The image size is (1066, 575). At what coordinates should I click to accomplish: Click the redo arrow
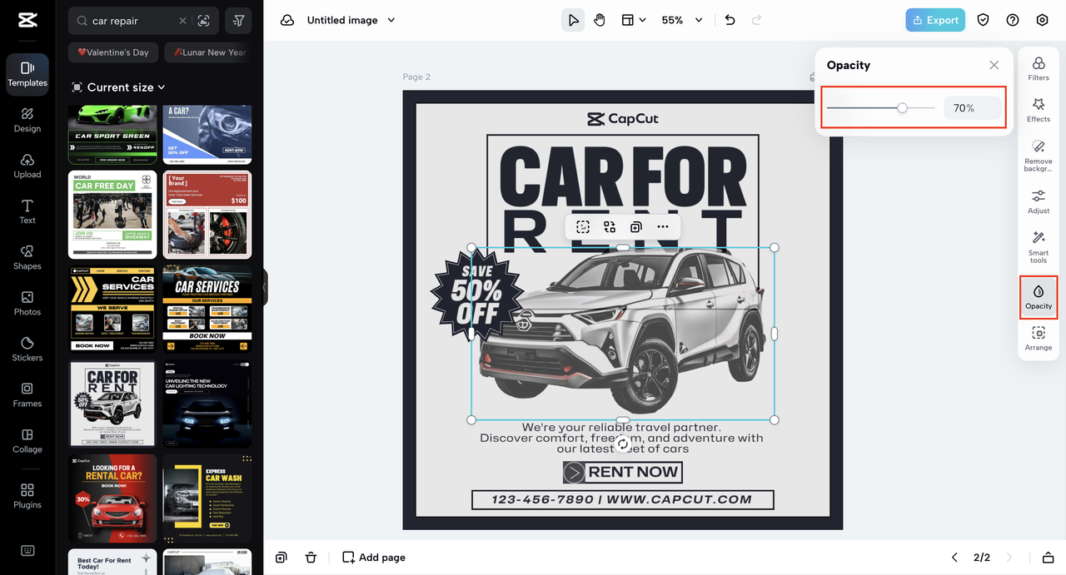(x=756, y=20)
